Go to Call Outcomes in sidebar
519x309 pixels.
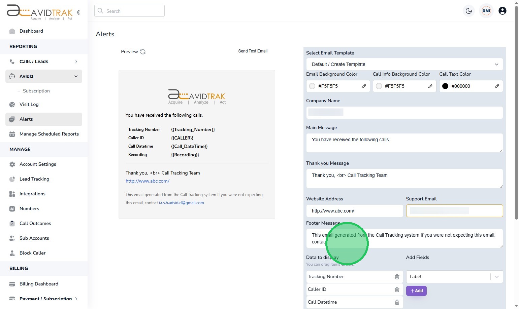click(35, 223)
